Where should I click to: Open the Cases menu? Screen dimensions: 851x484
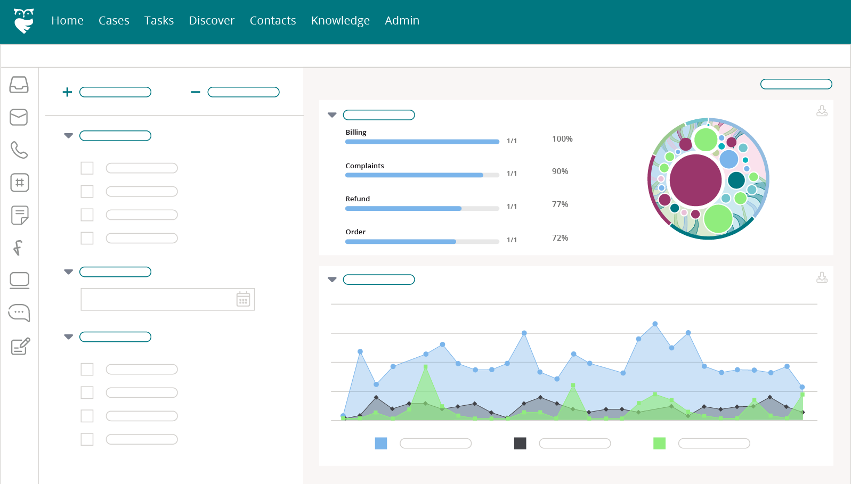[114, 21]
